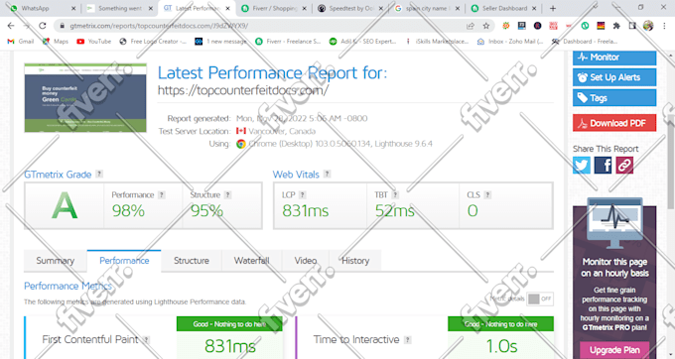
Task: Click the 831ms LCP value
Action: click(x=305, y=210)
